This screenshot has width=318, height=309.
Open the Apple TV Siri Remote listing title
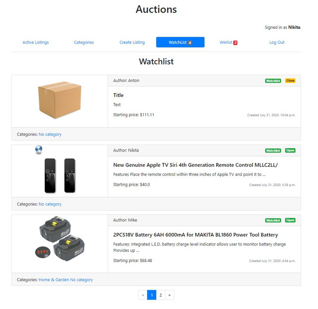[x=195, y=165]
